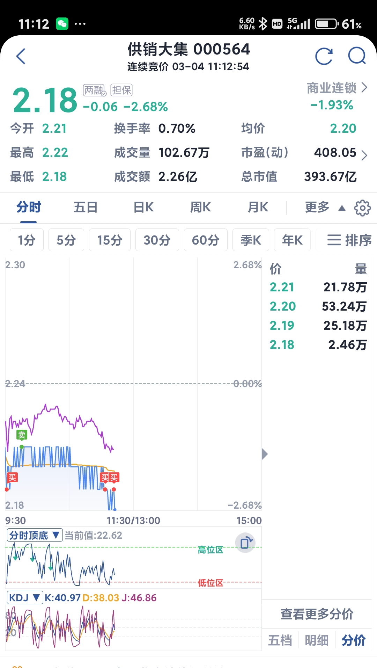Switch to the 五档 tab
This screenshot has height=668, width=377.
[x=280, y=640]
